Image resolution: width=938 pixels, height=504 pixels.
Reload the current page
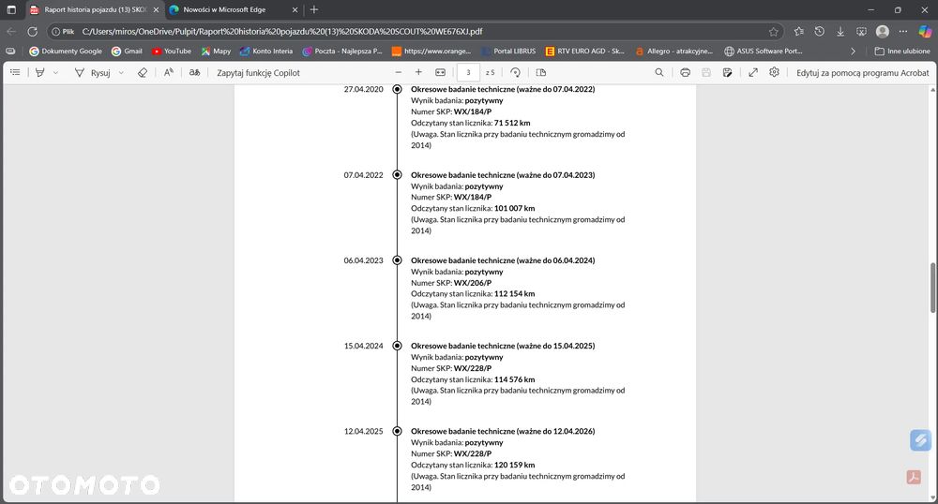click(32, 32)
